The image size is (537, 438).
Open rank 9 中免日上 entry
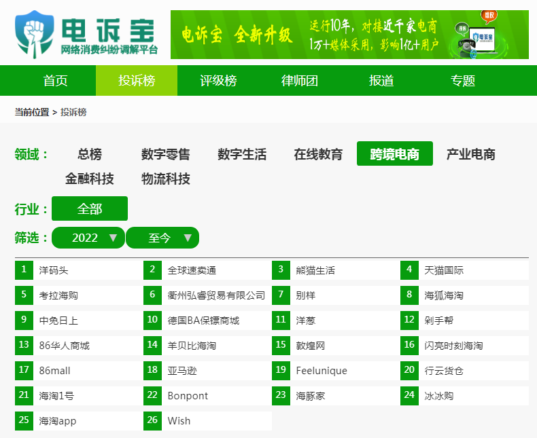pos(79,321)
